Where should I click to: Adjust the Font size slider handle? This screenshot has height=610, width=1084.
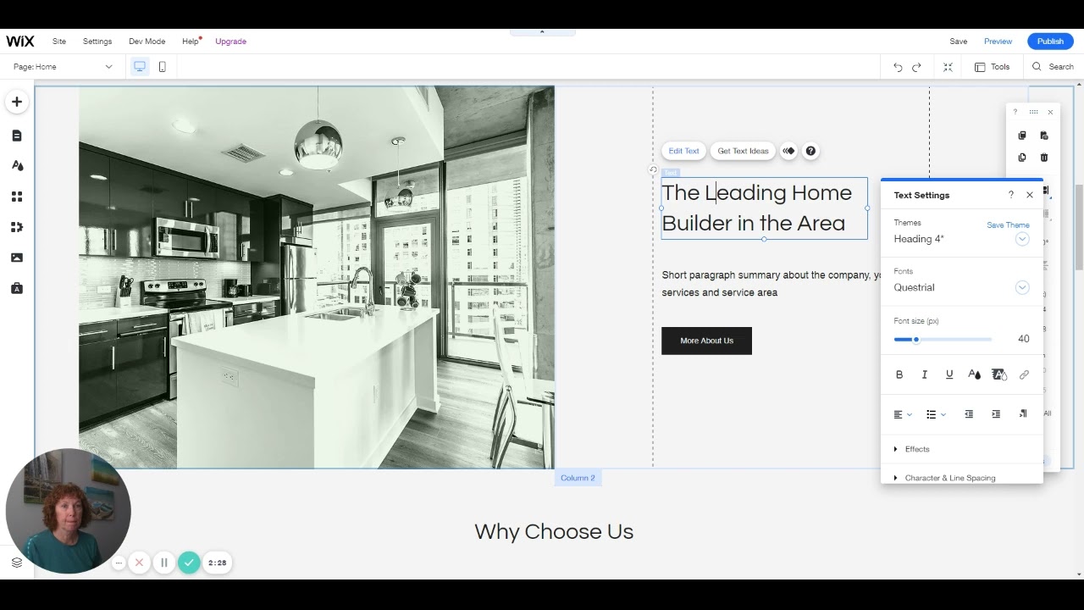click(915, 340)
